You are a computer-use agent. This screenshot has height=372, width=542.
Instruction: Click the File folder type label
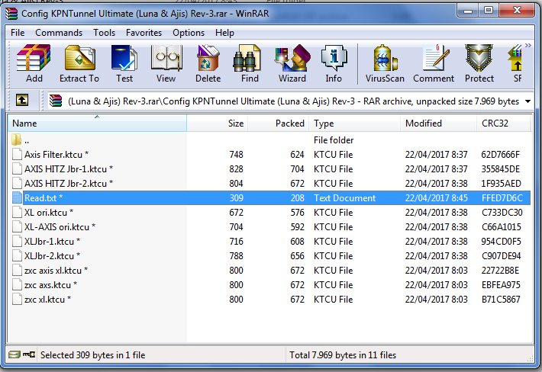[x=334, y=139]
